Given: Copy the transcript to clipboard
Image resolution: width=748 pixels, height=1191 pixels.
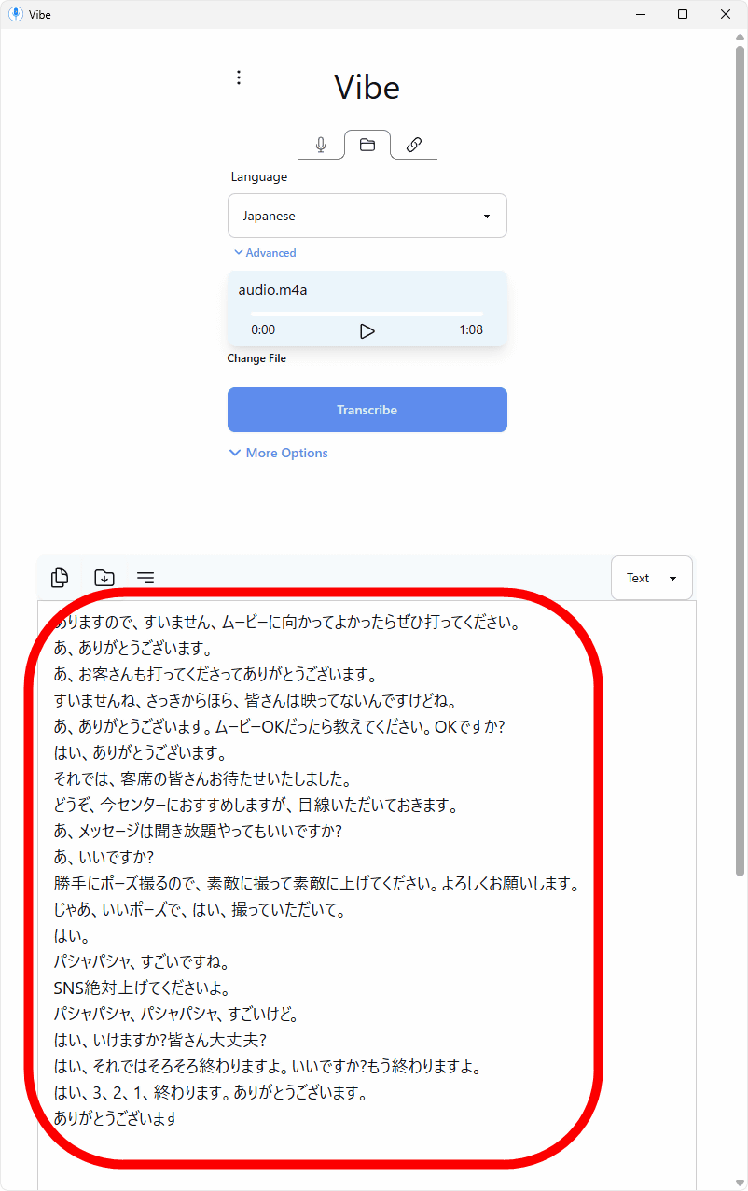Looking at the screenshot, I should point(60,578).
